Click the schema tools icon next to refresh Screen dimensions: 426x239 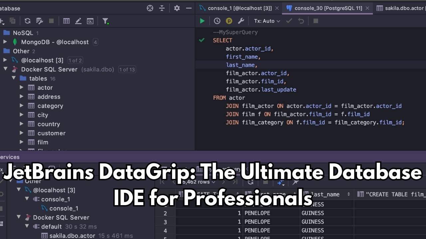(40, 21)
